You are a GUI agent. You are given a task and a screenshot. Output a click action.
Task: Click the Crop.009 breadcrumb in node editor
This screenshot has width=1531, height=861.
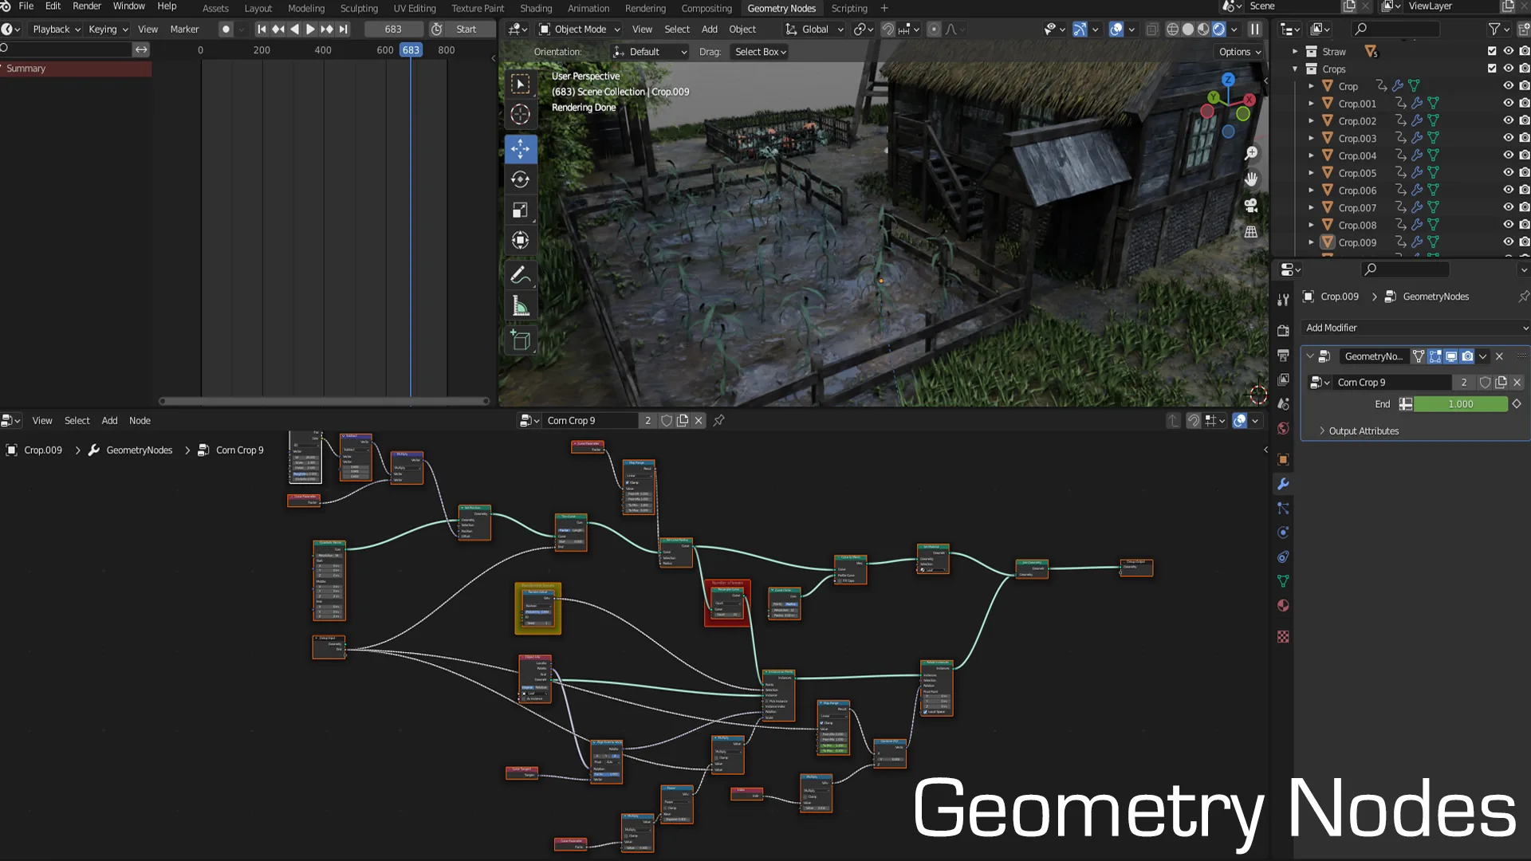click(41, 450)
